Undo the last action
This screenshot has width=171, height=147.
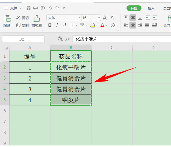50,8
